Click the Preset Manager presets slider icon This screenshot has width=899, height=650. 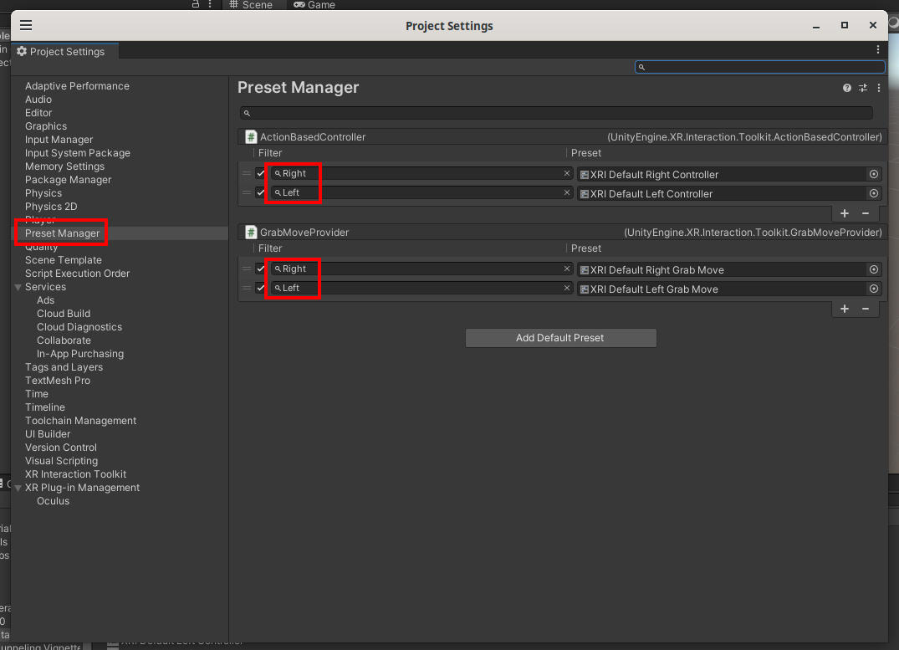[x=863, y=88]
